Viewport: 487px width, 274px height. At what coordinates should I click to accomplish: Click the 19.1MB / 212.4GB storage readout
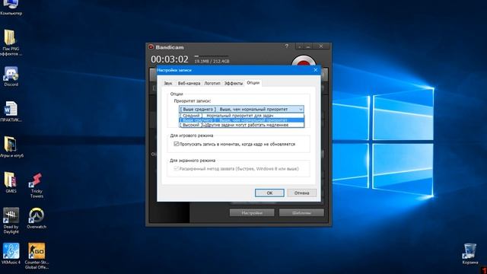click(x=212, y=61)
